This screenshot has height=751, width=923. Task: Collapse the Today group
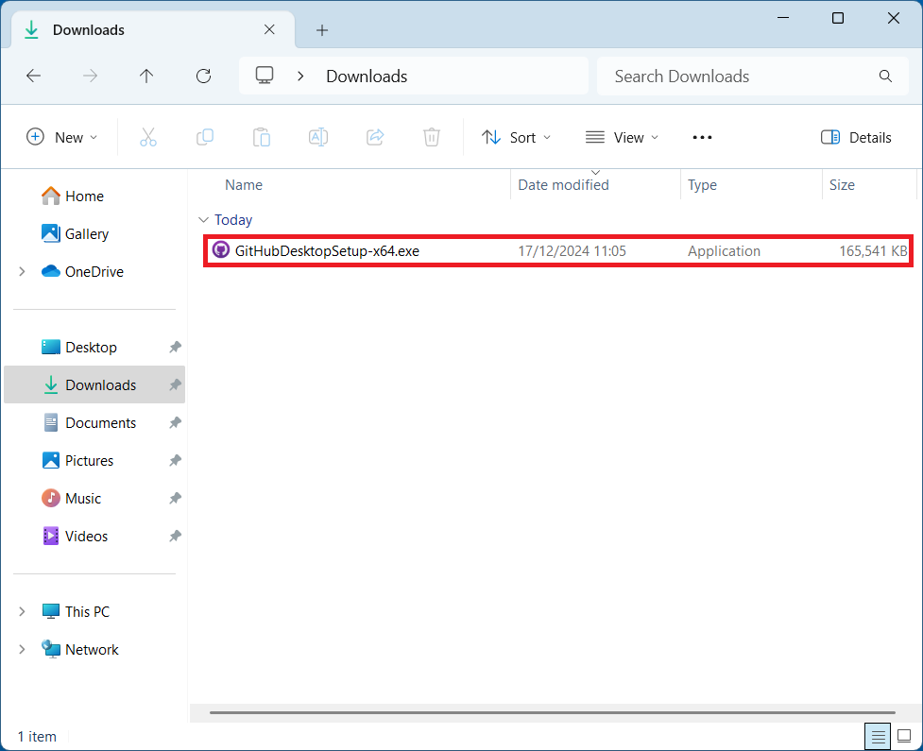203,220
